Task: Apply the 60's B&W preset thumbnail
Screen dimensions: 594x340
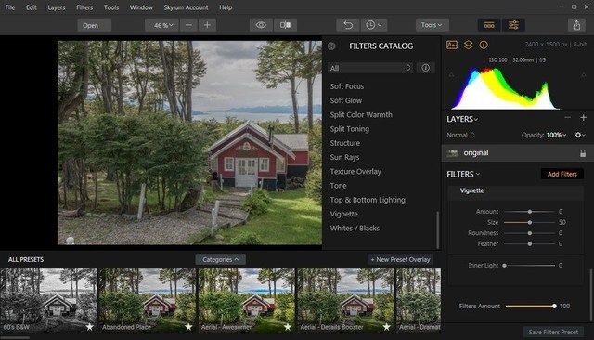Action: click(x=48, y=301)
